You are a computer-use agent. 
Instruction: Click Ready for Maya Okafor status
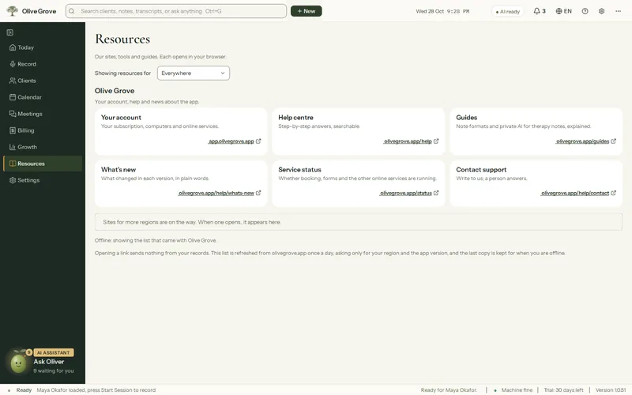pyautogui.click(x=449, y=390)
